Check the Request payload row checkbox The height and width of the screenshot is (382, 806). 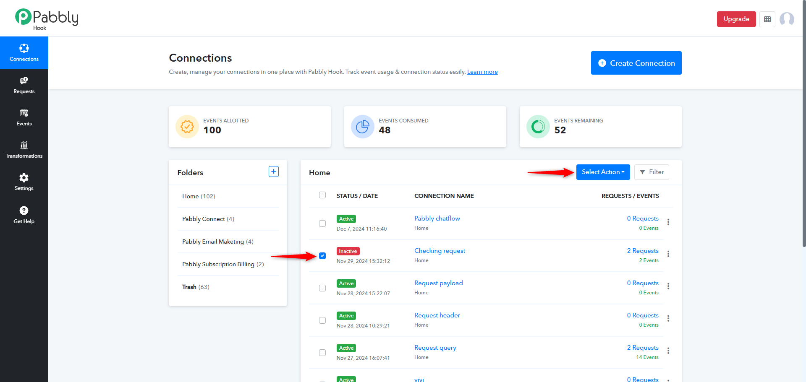click(x=322, y=288)
